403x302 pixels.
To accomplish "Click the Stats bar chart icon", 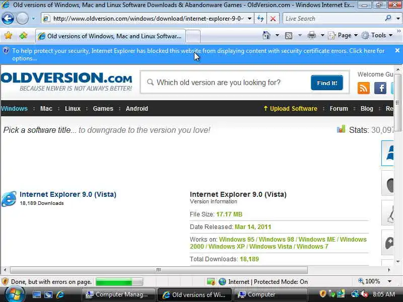I will pyautogui.click(x=341, y=129).
